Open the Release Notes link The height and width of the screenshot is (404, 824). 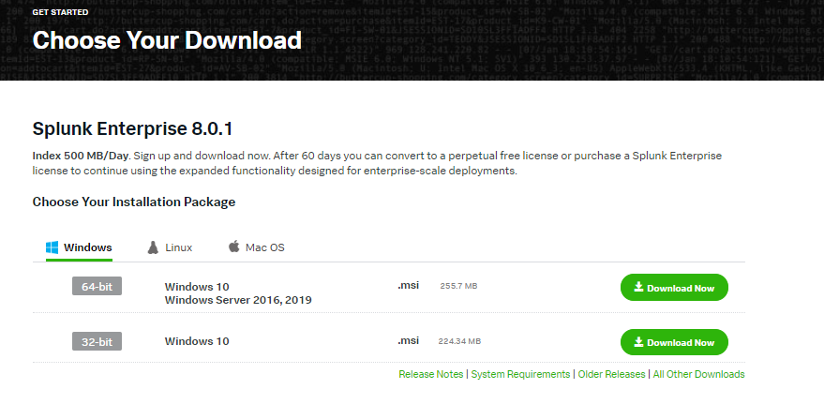pos(430,374)
